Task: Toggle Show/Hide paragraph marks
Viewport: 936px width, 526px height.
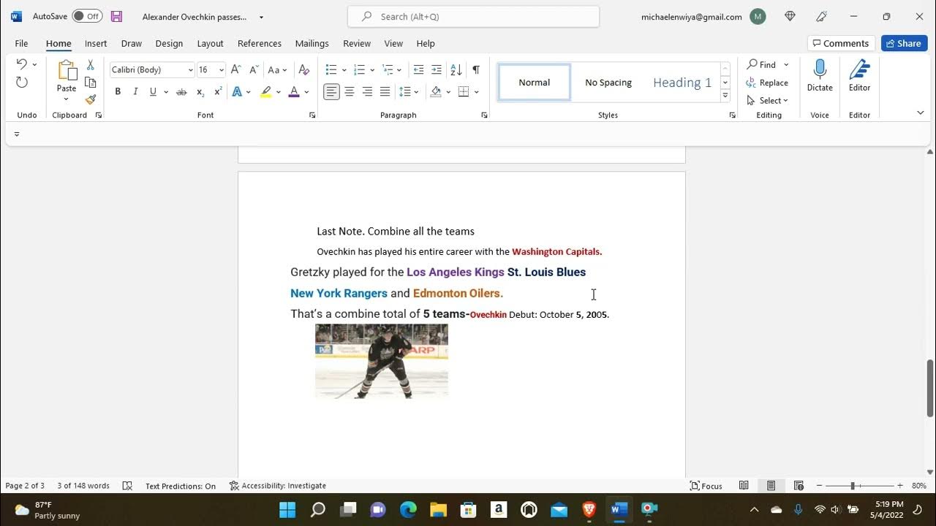Action: pyautogui.click(x=476, y=69)
